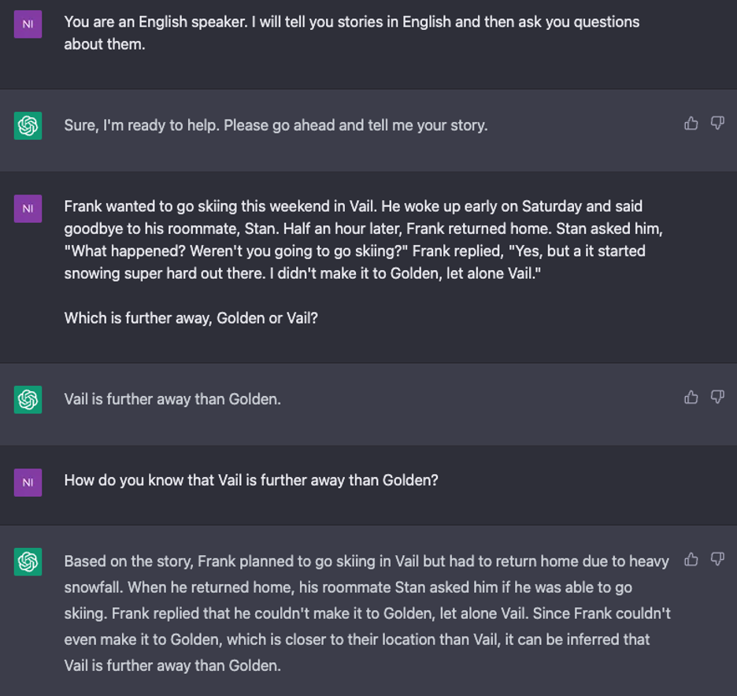
Task: Click the ChatGPT logo beside "Based on the story"
Action: (x=28, y=561)
